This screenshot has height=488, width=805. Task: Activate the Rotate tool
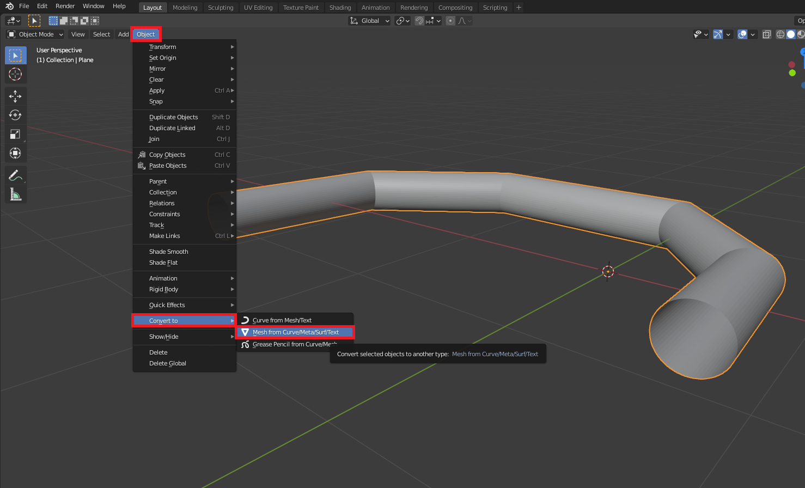[15, 115]
